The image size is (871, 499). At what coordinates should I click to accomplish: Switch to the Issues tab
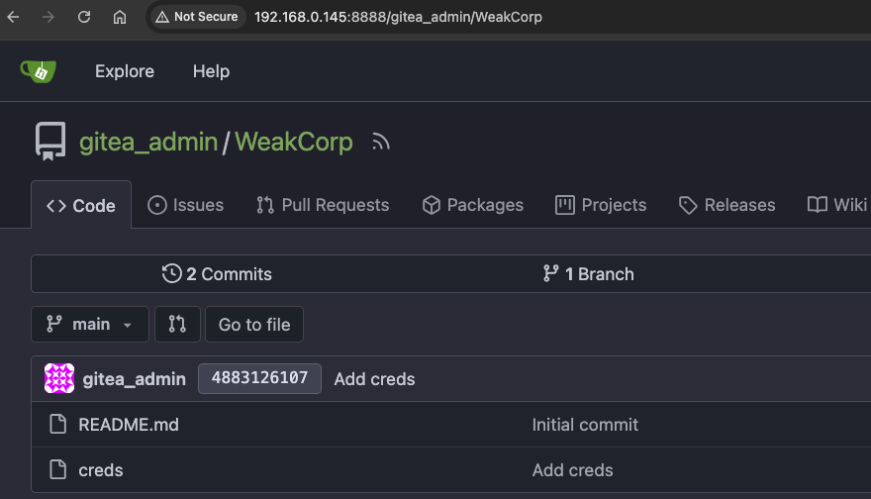186,205
